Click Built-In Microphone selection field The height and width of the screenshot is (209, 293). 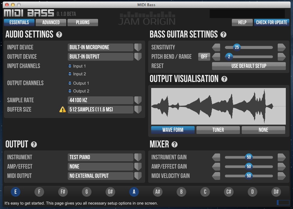[100, 47]
